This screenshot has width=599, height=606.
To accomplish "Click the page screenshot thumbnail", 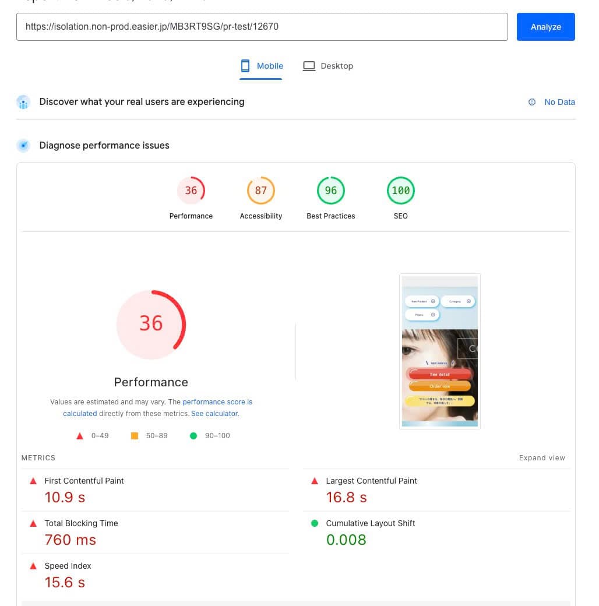I will [440, 351].
